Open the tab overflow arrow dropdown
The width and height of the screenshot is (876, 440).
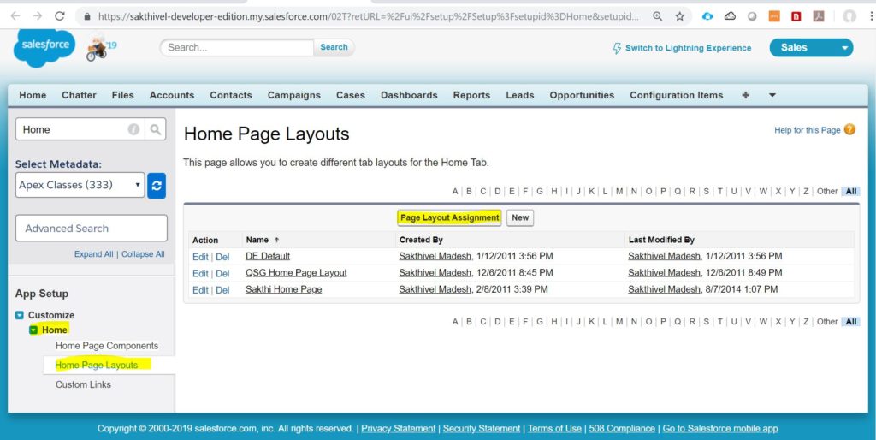click(x=772, y=95)
